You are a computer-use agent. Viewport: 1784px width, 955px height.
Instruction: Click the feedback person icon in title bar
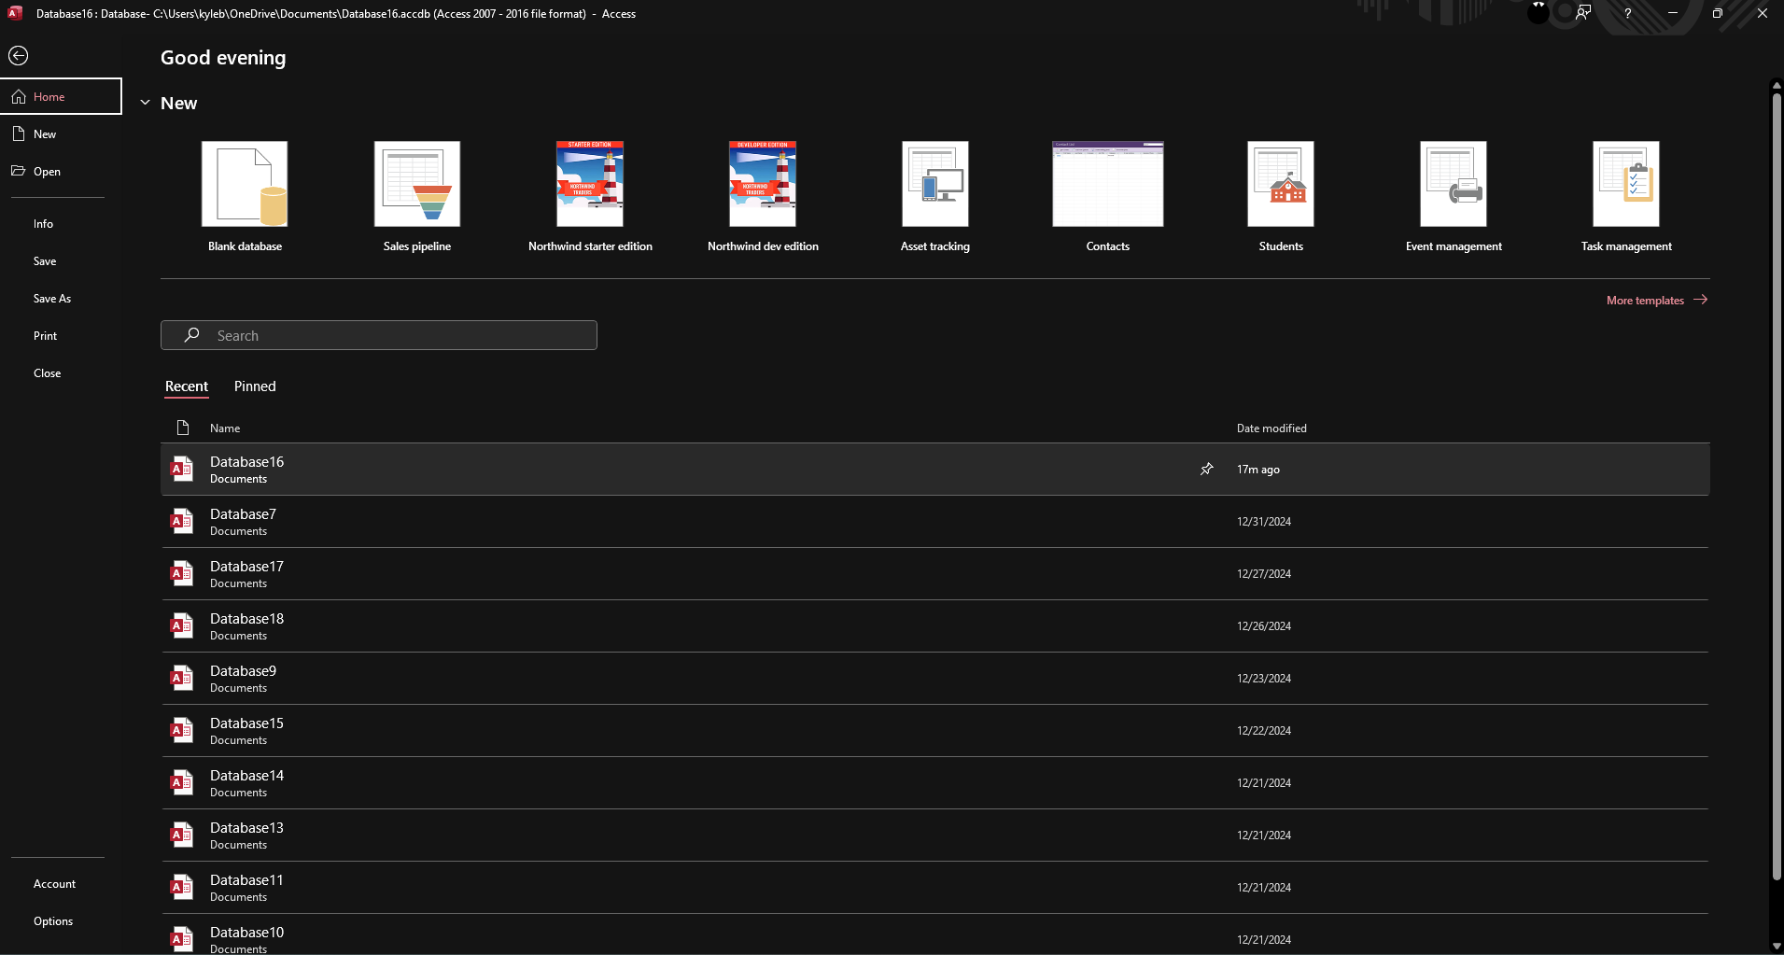pos(1583,13)
